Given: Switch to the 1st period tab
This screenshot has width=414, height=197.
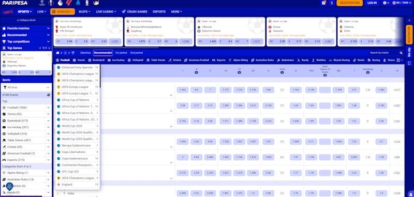Looking at the screenshot, I should click(121, 53).
